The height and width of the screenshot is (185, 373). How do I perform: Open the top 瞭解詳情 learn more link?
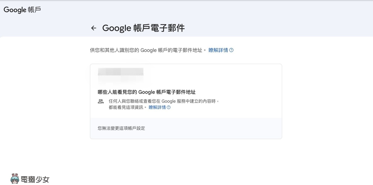point(218,50)
